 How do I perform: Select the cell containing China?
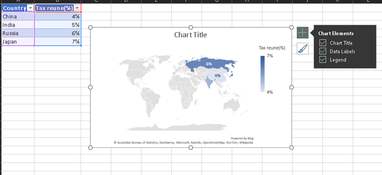click(18, 16)
